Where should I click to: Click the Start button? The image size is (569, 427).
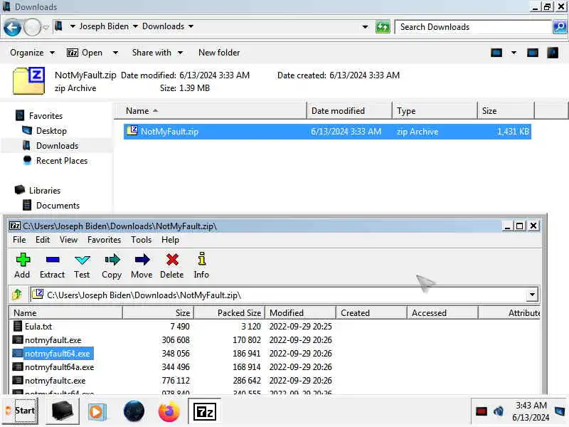coord(21,411)
